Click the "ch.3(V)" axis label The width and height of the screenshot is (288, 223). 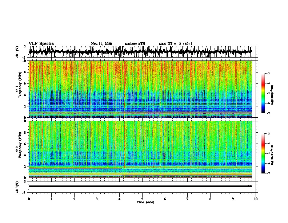(17, 187)
